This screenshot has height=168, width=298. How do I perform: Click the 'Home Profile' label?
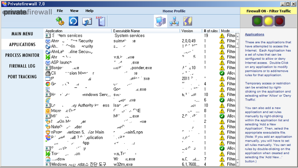tap(174, 11)
